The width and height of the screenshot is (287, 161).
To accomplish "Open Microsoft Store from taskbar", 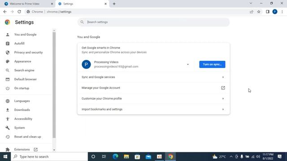I will [x=137, y=157].
